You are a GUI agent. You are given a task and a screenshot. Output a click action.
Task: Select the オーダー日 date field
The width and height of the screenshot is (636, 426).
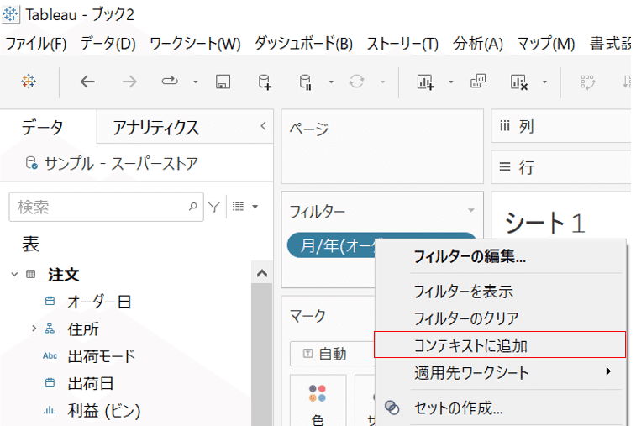[x=99, y=302]
